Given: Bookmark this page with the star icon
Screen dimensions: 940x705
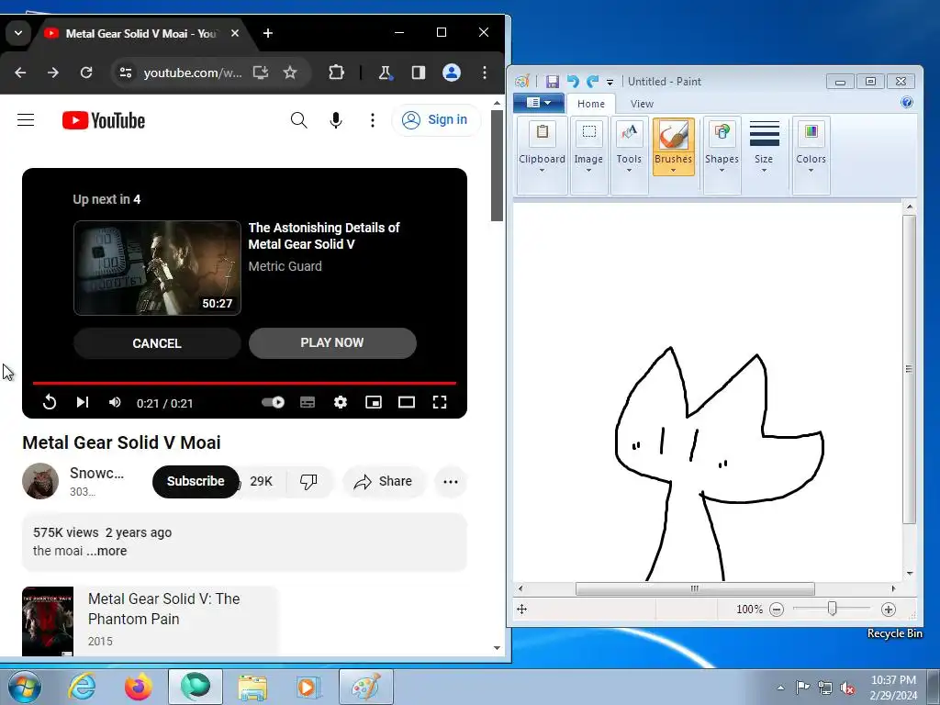Looking at the screenshot, I should 290,73.
